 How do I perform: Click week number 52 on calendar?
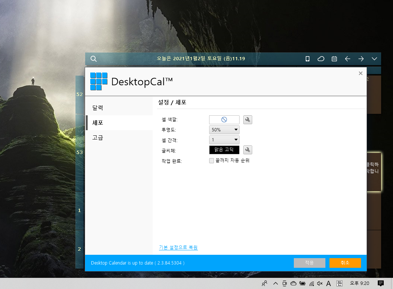79,94
